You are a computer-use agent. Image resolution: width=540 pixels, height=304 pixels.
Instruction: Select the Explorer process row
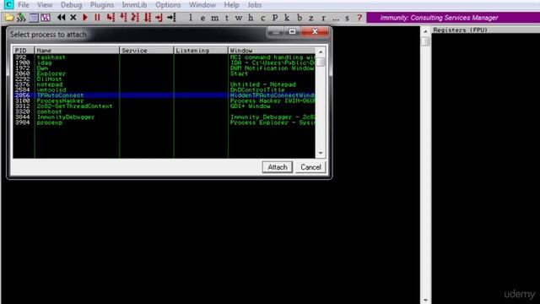pos(164,73)
